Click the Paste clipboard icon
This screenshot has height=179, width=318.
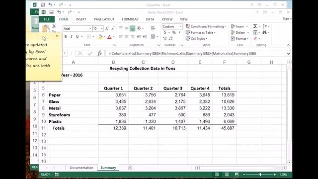46,28
